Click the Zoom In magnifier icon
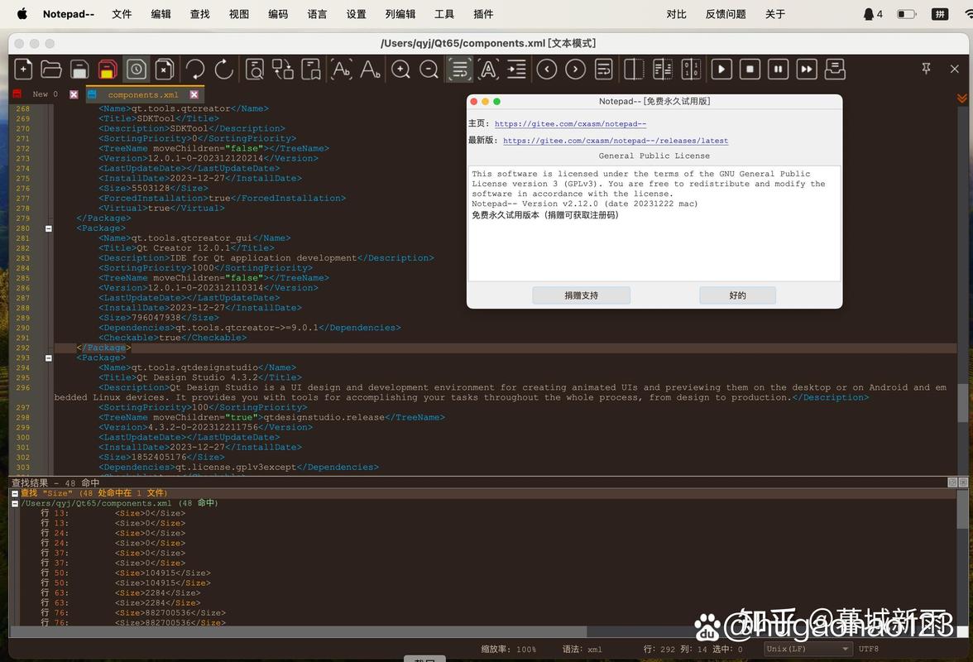Screen dimensions: 973x662 (x=400, y=70)
